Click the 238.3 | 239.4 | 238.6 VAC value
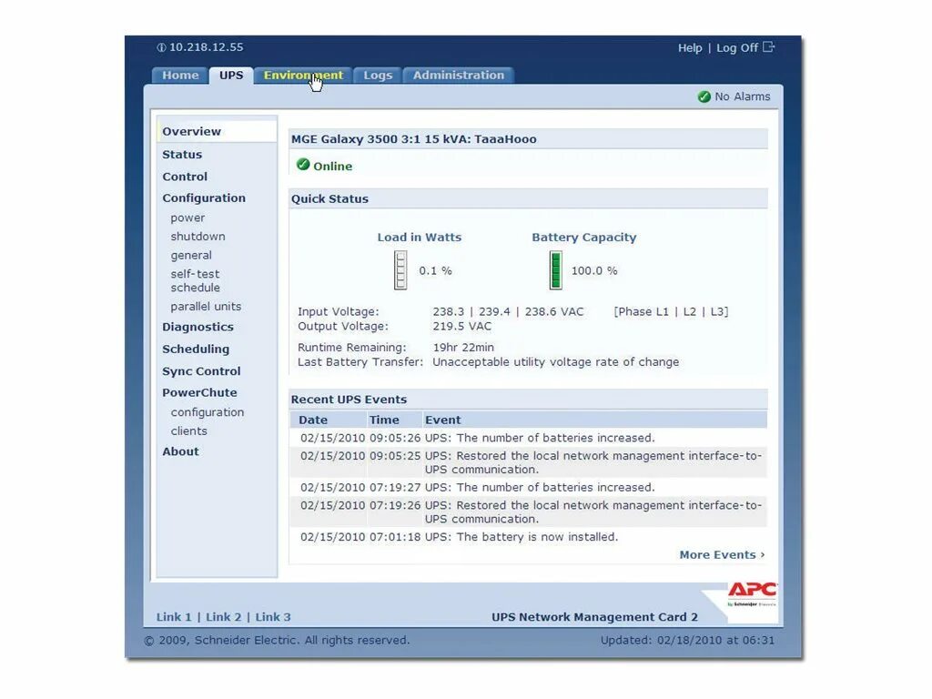 pos(508,311)
